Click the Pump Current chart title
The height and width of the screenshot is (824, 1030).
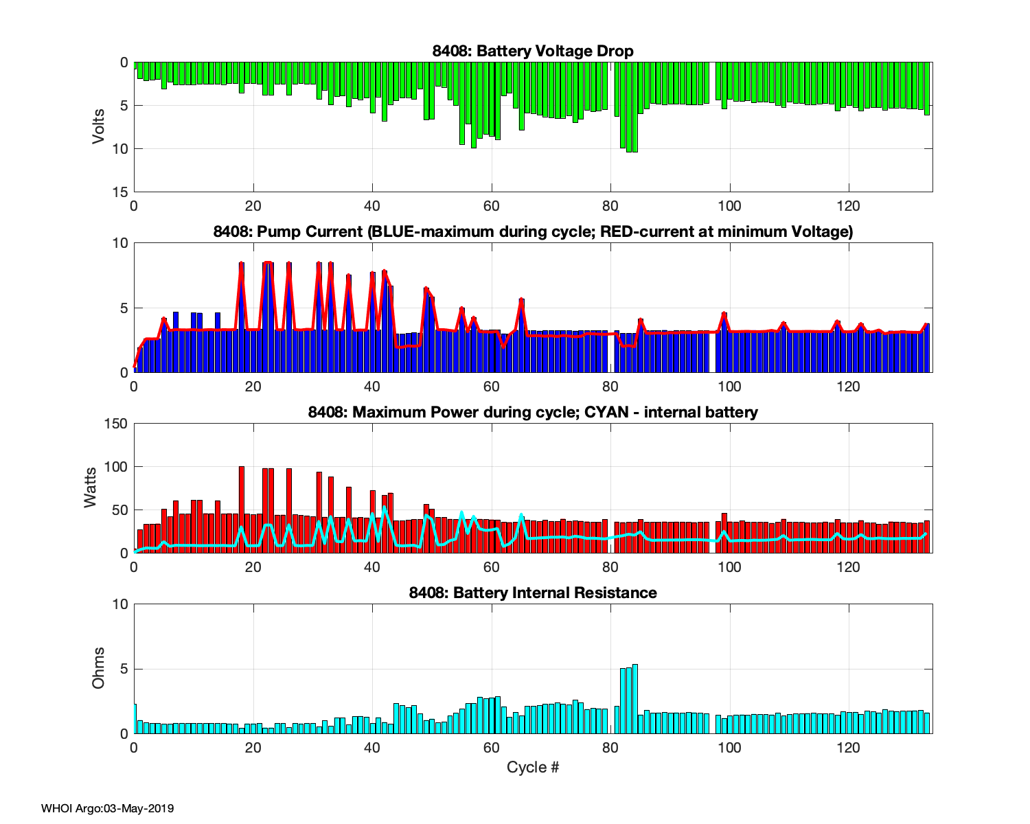tap(533, 231)
